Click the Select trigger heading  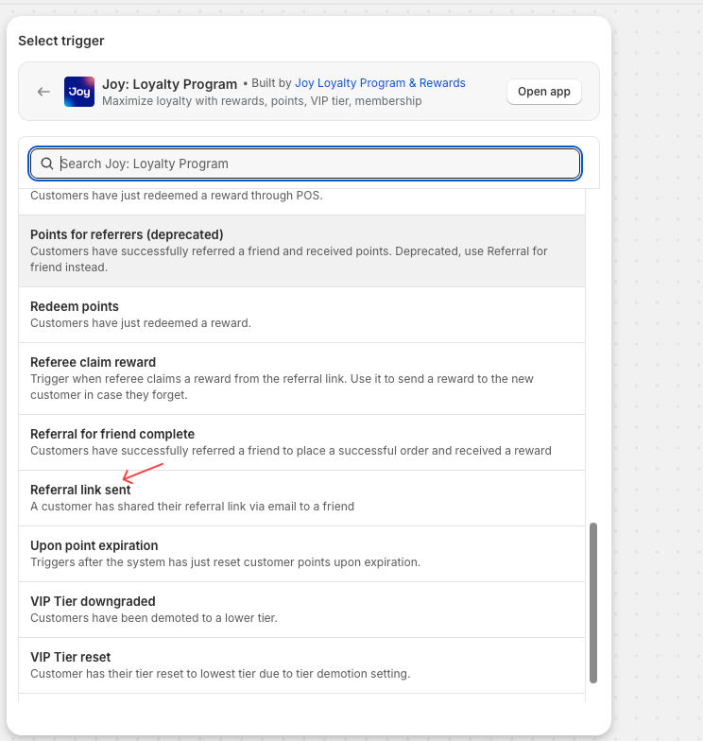[61, 41]
